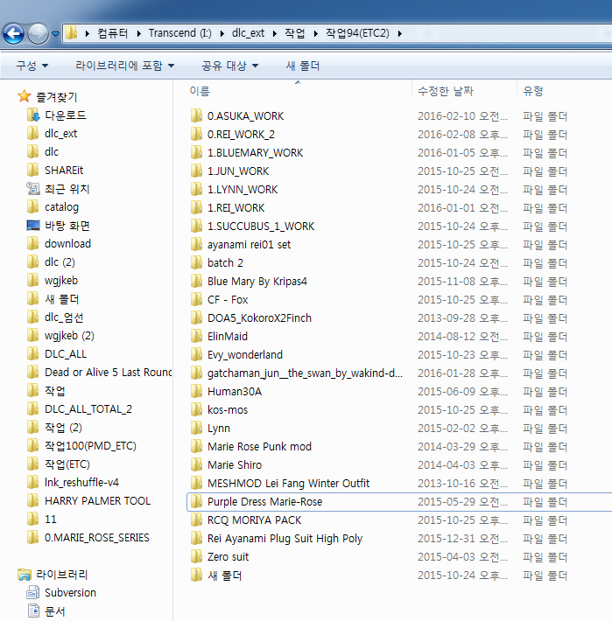Select HARRY PALMER TOOL in the sidebar

click(x=97, y=501)
